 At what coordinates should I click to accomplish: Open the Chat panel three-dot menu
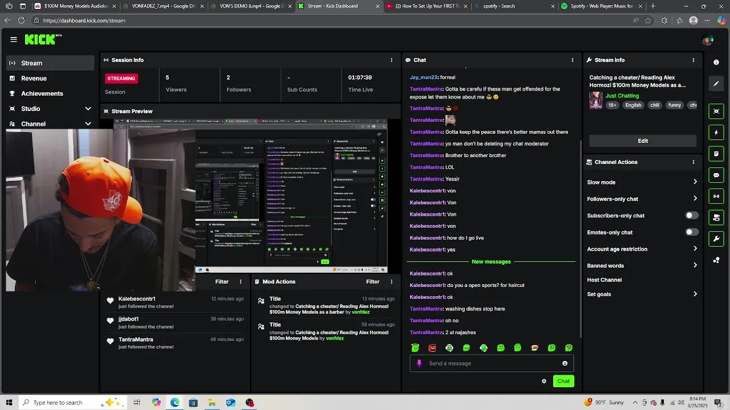(573, 60)
